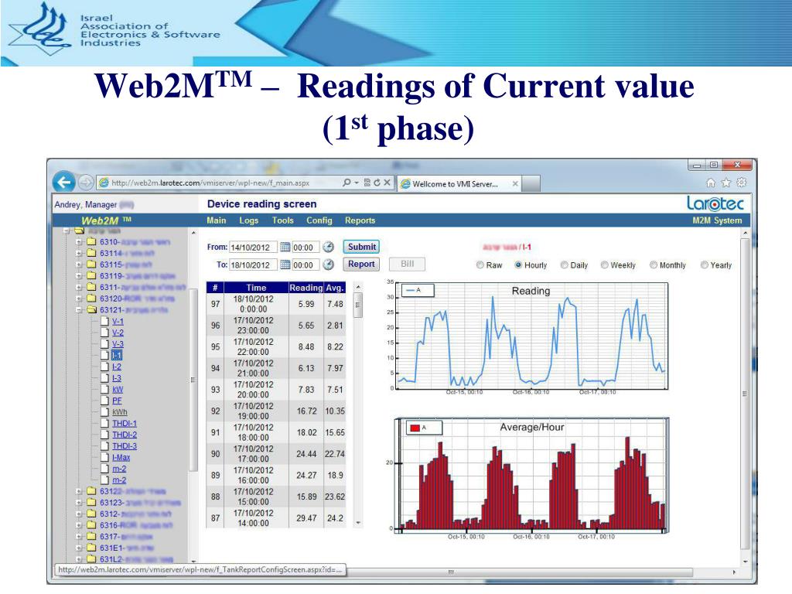Click the clock icon beside From time
Image resolution: width=792 pixels, height=594 pixels.
pyautogui.click(x=328, y=247)
